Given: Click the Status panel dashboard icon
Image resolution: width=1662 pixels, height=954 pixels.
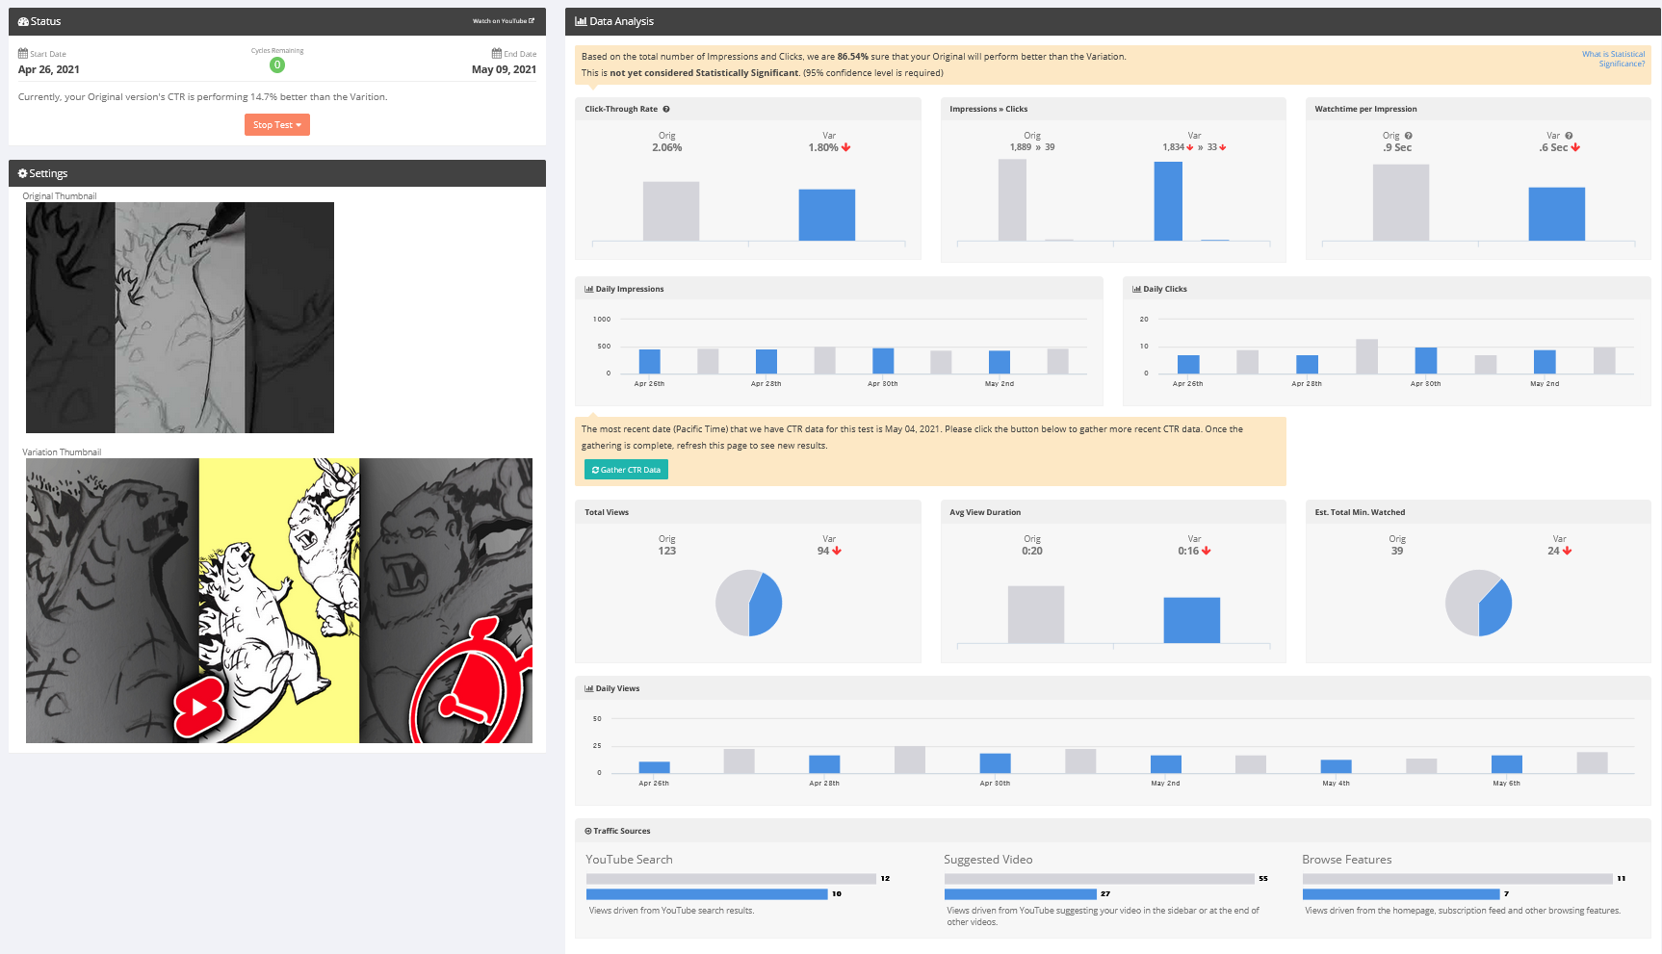Looking at the screenshot, I should pos(23,21).
